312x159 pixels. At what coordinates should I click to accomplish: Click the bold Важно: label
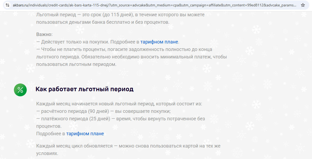[x=44, y=34]
